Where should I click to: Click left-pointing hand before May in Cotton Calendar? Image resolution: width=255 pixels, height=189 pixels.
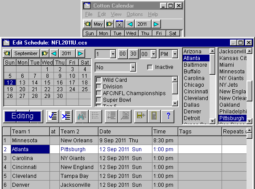click(x=88, y=24)
